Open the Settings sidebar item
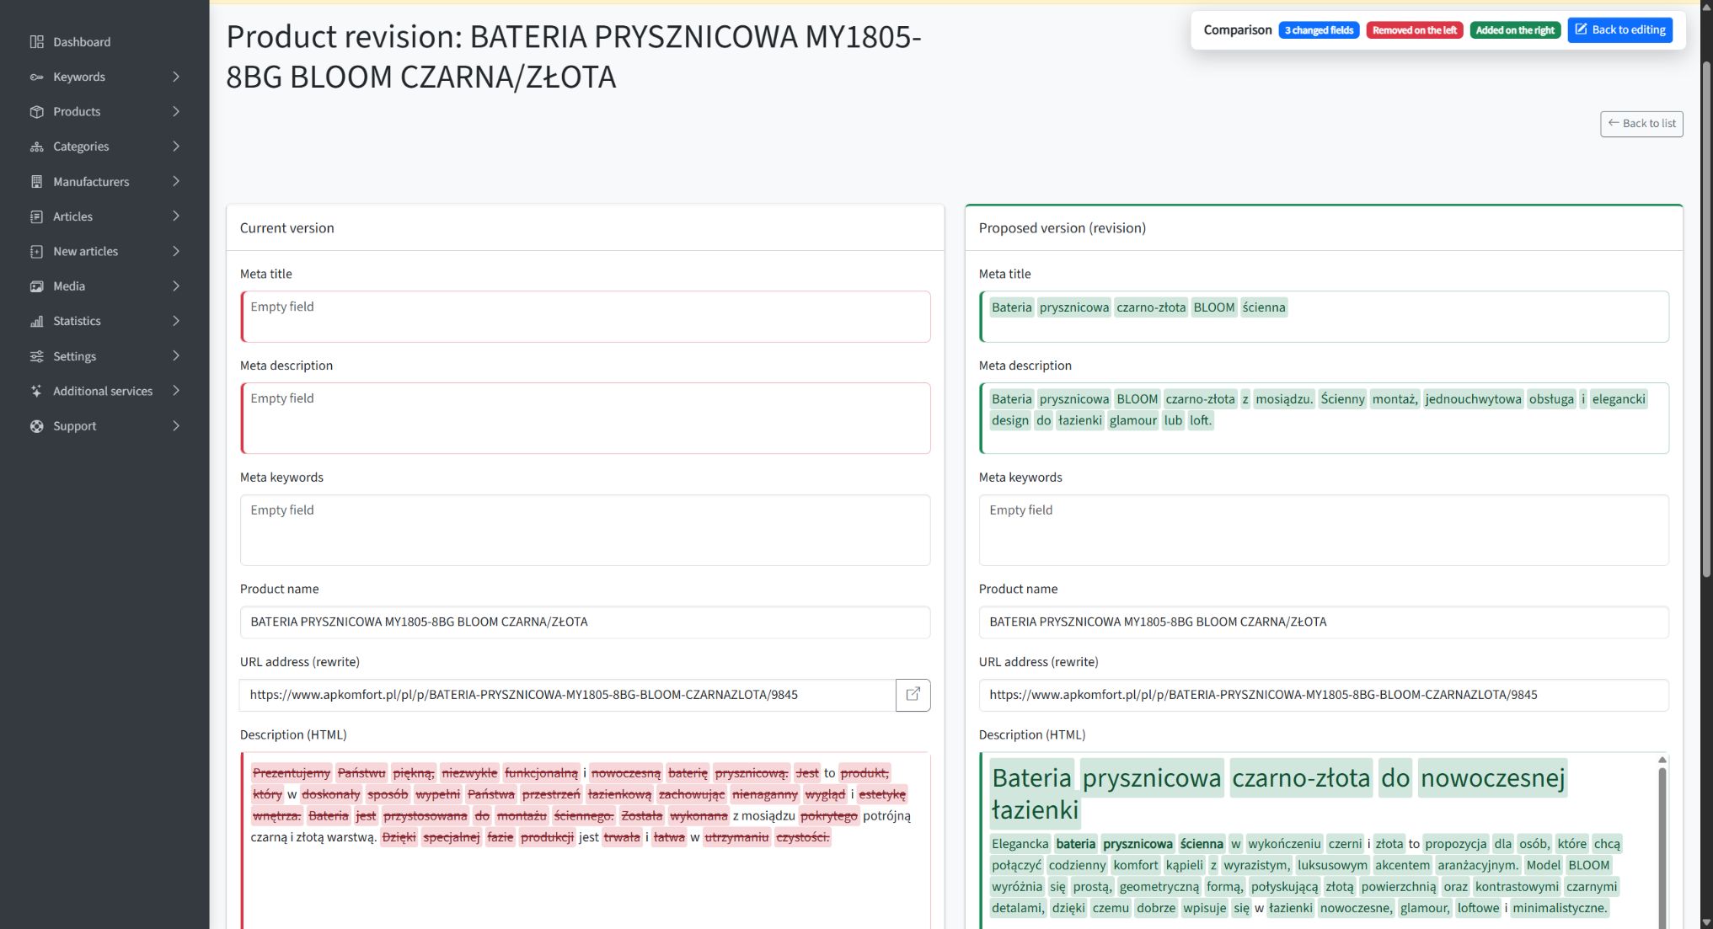The image size is (1713, 929). point(104,356)
